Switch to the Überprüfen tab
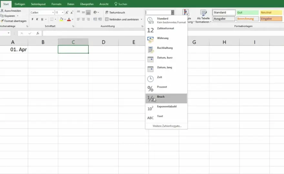This screenshot has height=174, width=284. pyautogui.click(x=87, y=4)
